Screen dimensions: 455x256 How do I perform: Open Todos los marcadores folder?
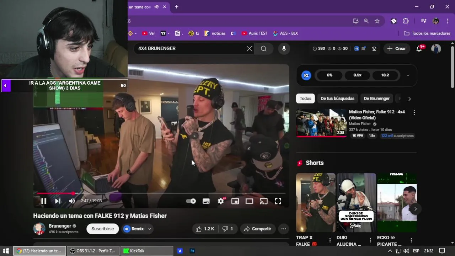coord(427,33)
